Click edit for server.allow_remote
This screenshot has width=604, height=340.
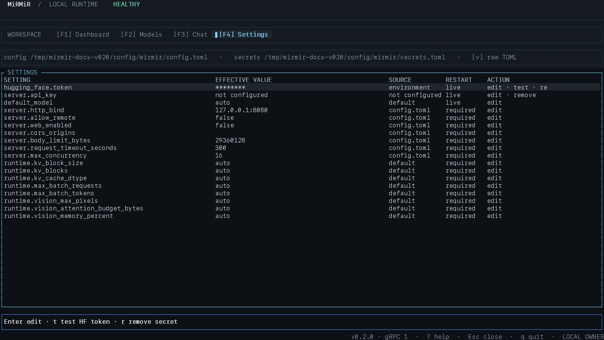click(495, 117)
